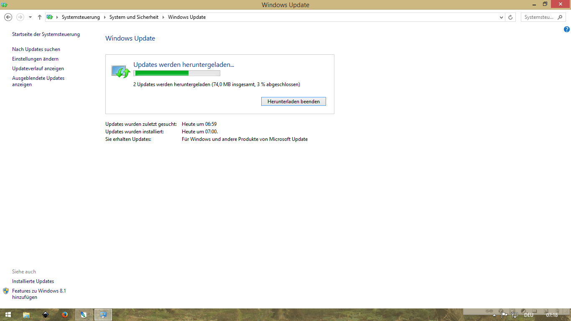
Task: Click the Heute um 07:00 value
Action: pos(199,132)
